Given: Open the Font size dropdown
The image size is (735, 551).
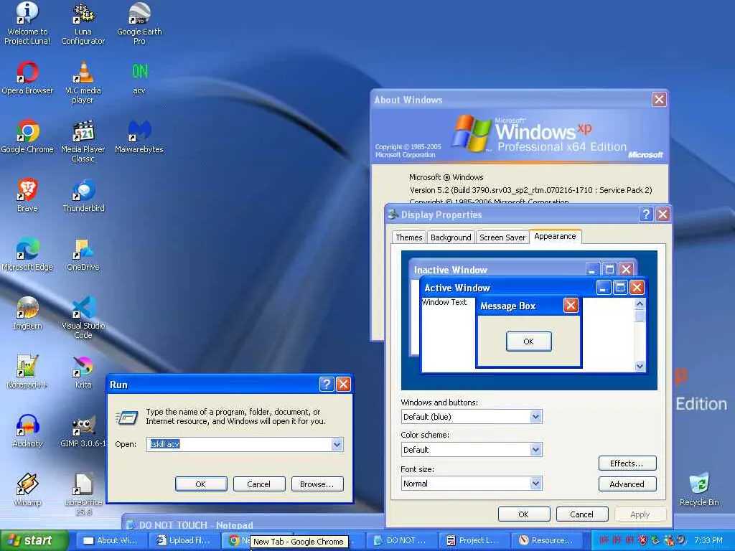Looking at the screenshot, I should pos(535,484).
